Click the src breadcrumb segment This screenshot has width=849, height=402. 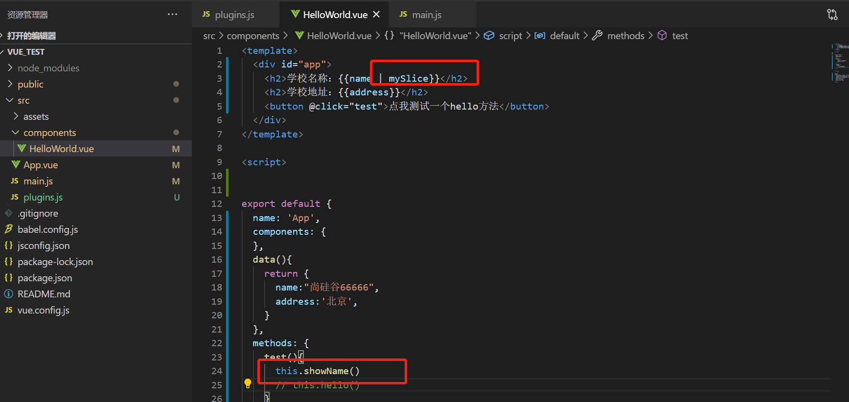209,36
